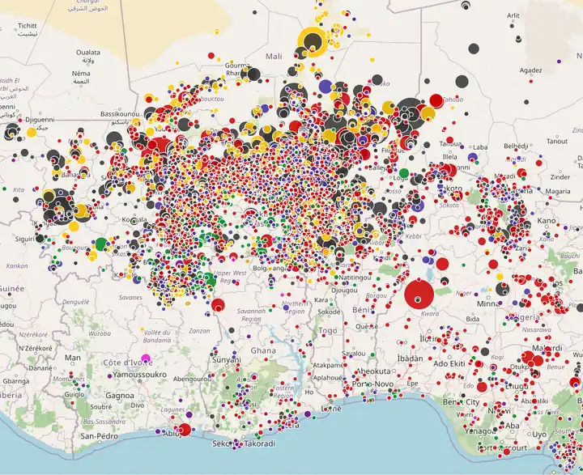Click the Côte d'Ivoire country label
Viewport: 583px width, 475px height.
click(x=128, y=363)
